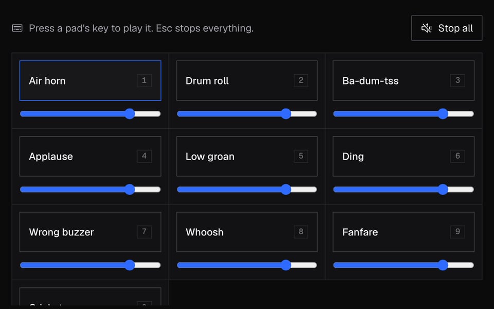This screenshot has width=494, height=309.
Task: Click the key badge 9 on Fanfare
Action: 457,232
